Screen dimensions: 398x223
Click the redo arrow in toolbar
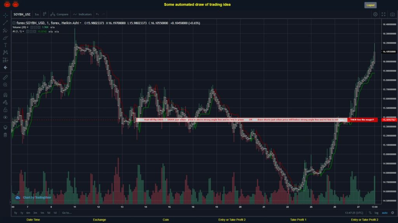103,14
